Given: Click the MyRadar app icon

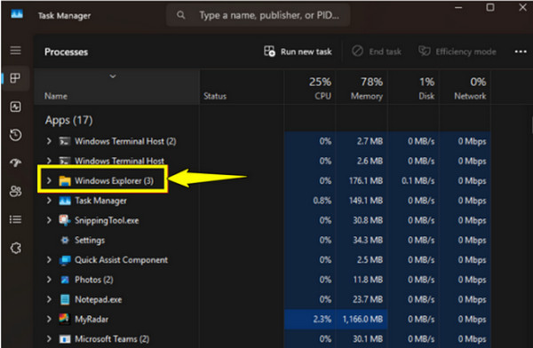Looking at the screenshot, I should (x=65, y=319).
